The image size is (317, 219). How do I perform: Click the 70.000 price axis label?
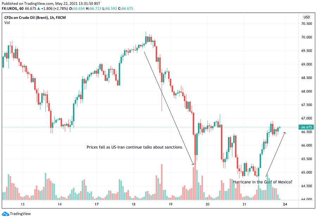[x=306, y=37]
